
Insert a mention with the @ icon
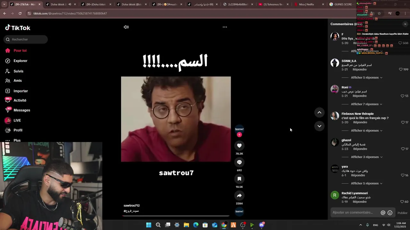[383, 213]
